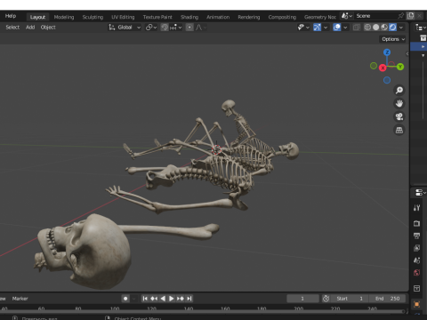Click the pan view hand icon
The width and height of the screenshot is (427, 320).
(x=399, y=103)
